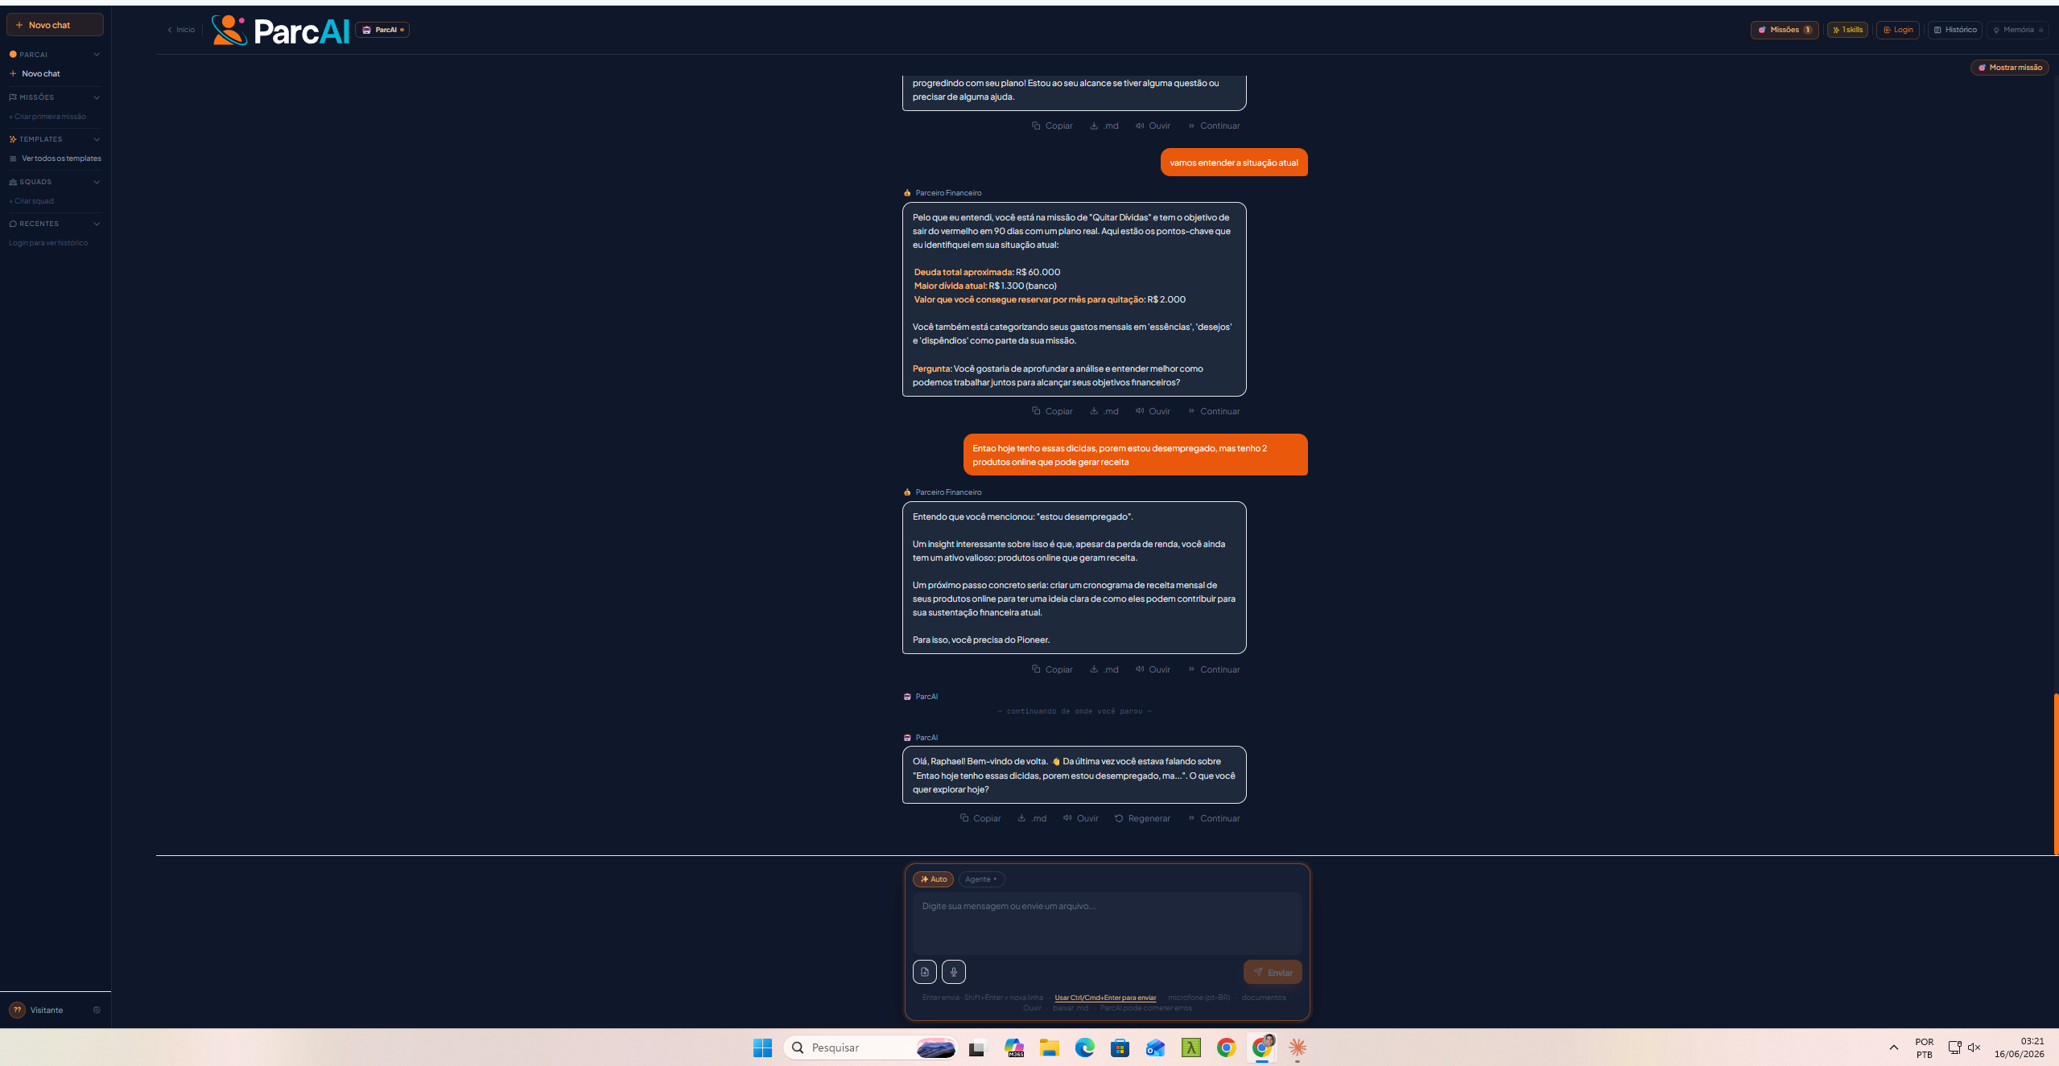This screenshot has height=1066, width=2059.
Task: Download .md of 'precisar de alguma ajuda' message
Action: (1104, 126)
